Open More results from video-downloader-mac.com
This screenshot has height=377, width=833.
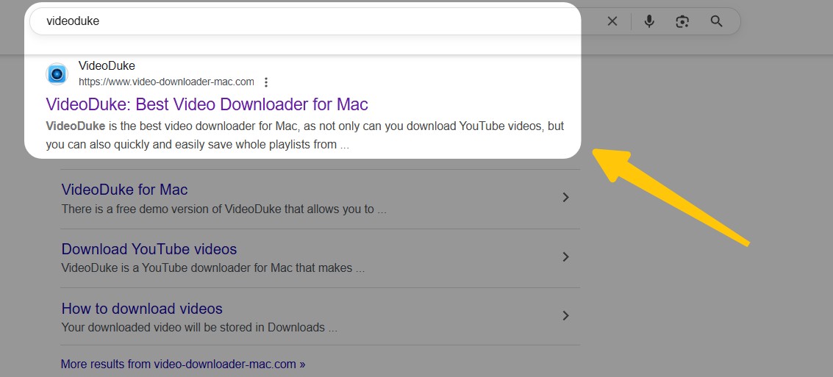point(183,365)
